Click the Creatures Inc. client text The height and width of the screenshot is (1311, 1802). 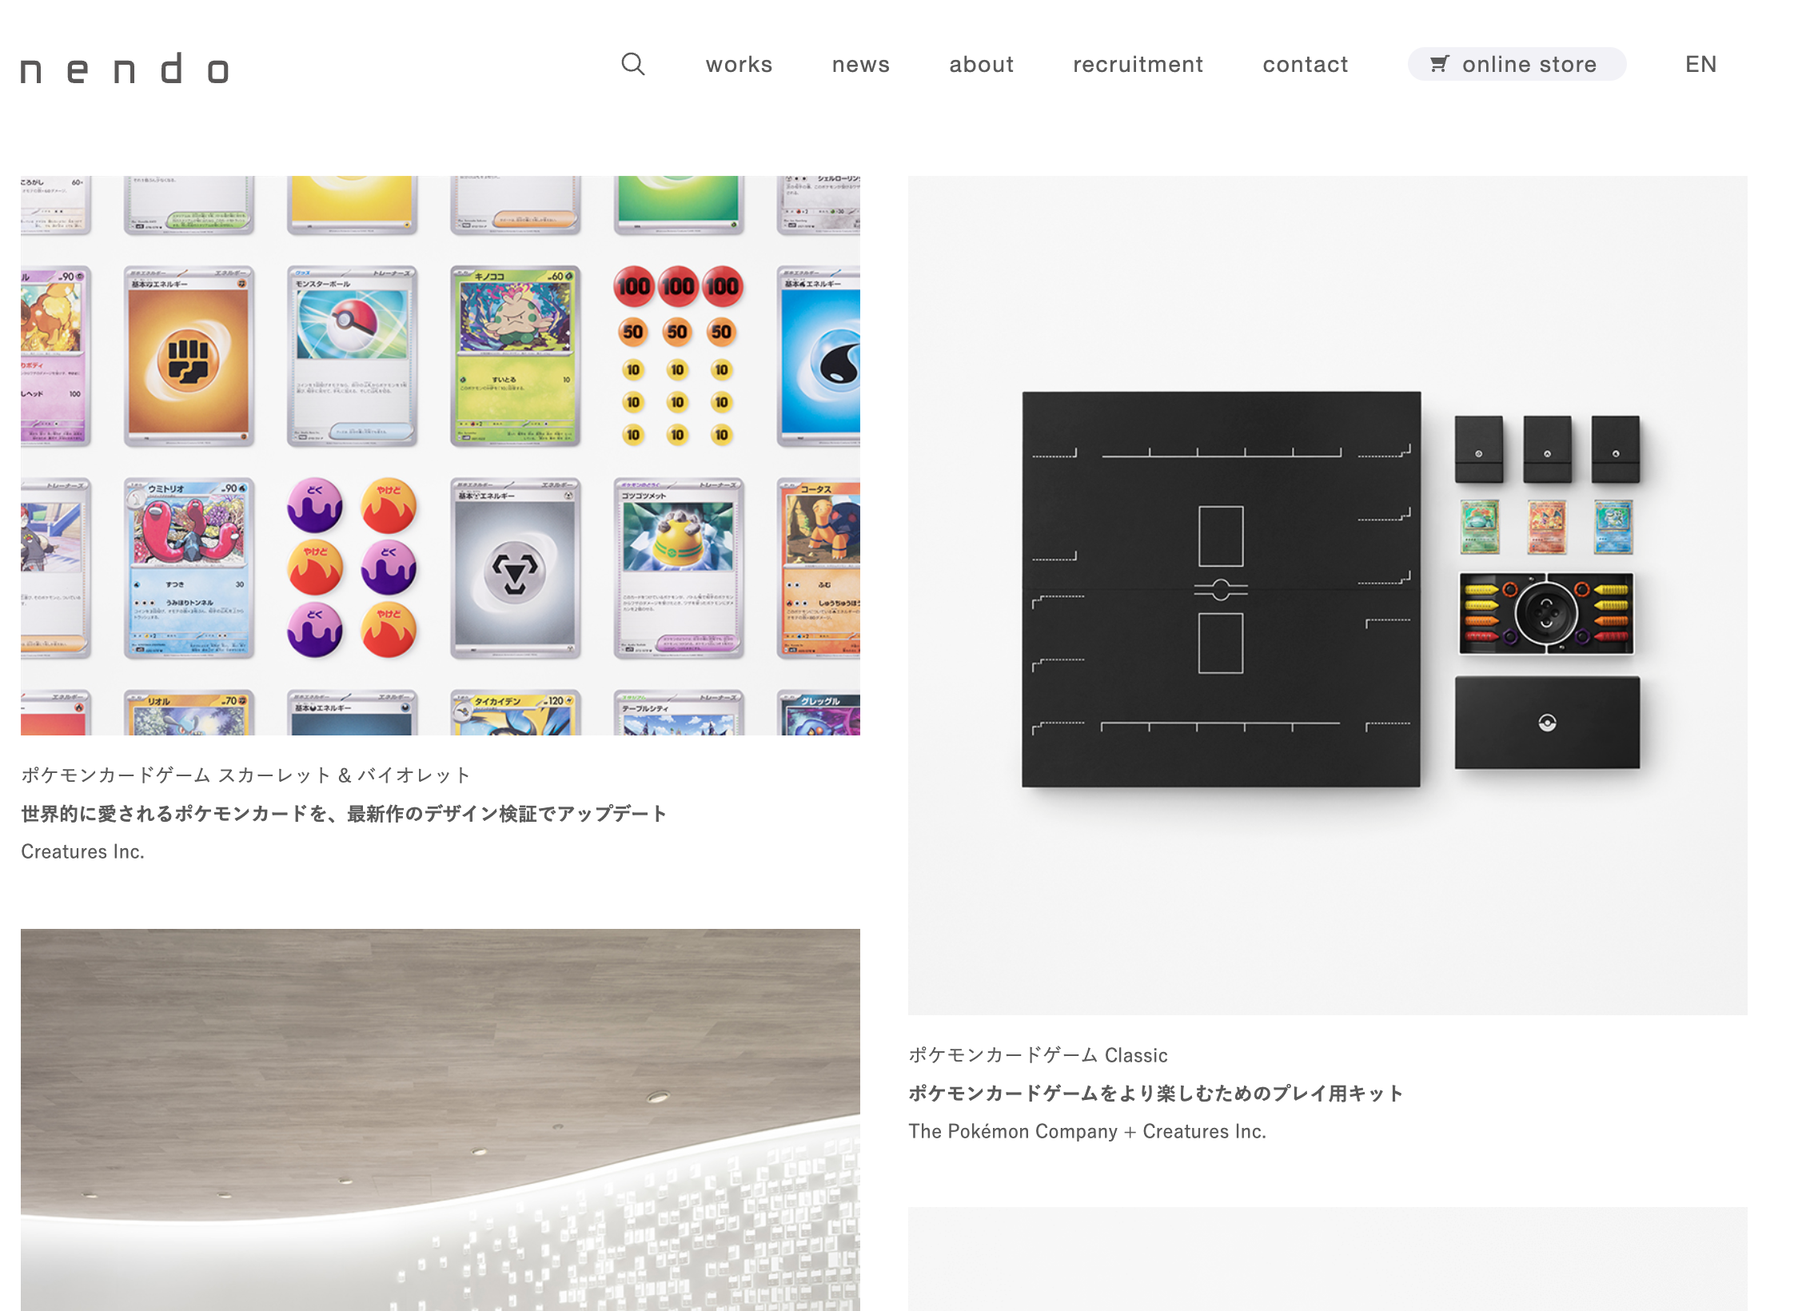(x=82, y=852)
